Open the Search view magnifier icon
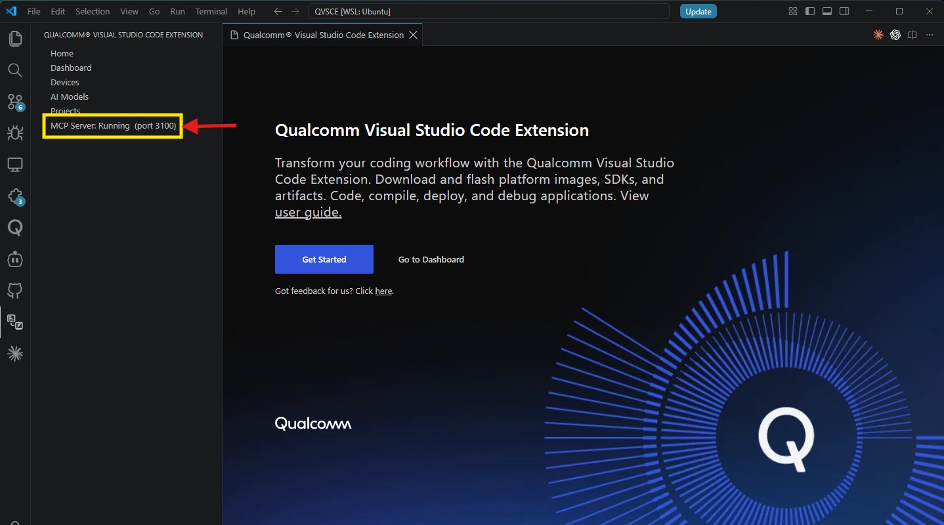This screenshot has height=525, width=944. coord(15,70)
